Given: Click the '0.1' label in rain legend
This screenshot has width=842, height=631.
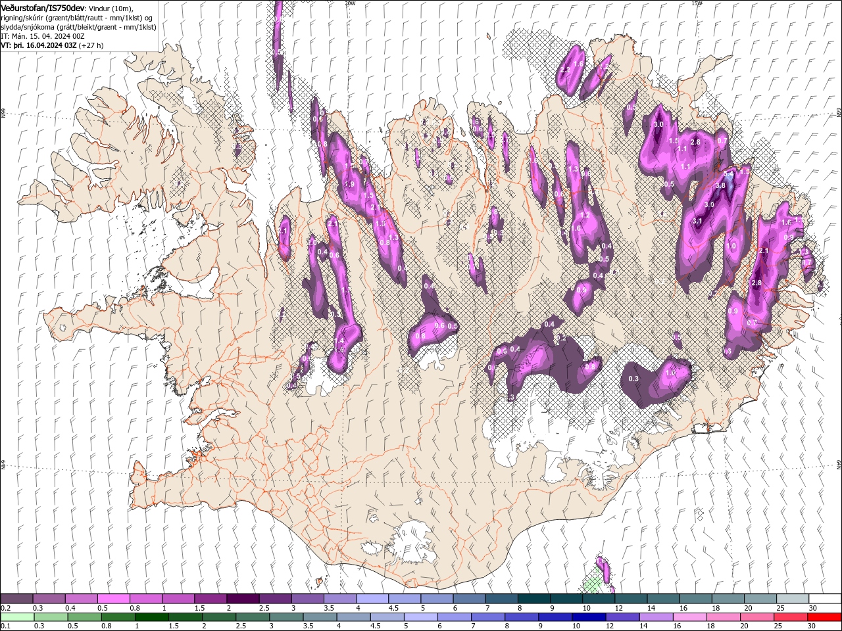Looking at the screenshot, I should tap(5, 626).
